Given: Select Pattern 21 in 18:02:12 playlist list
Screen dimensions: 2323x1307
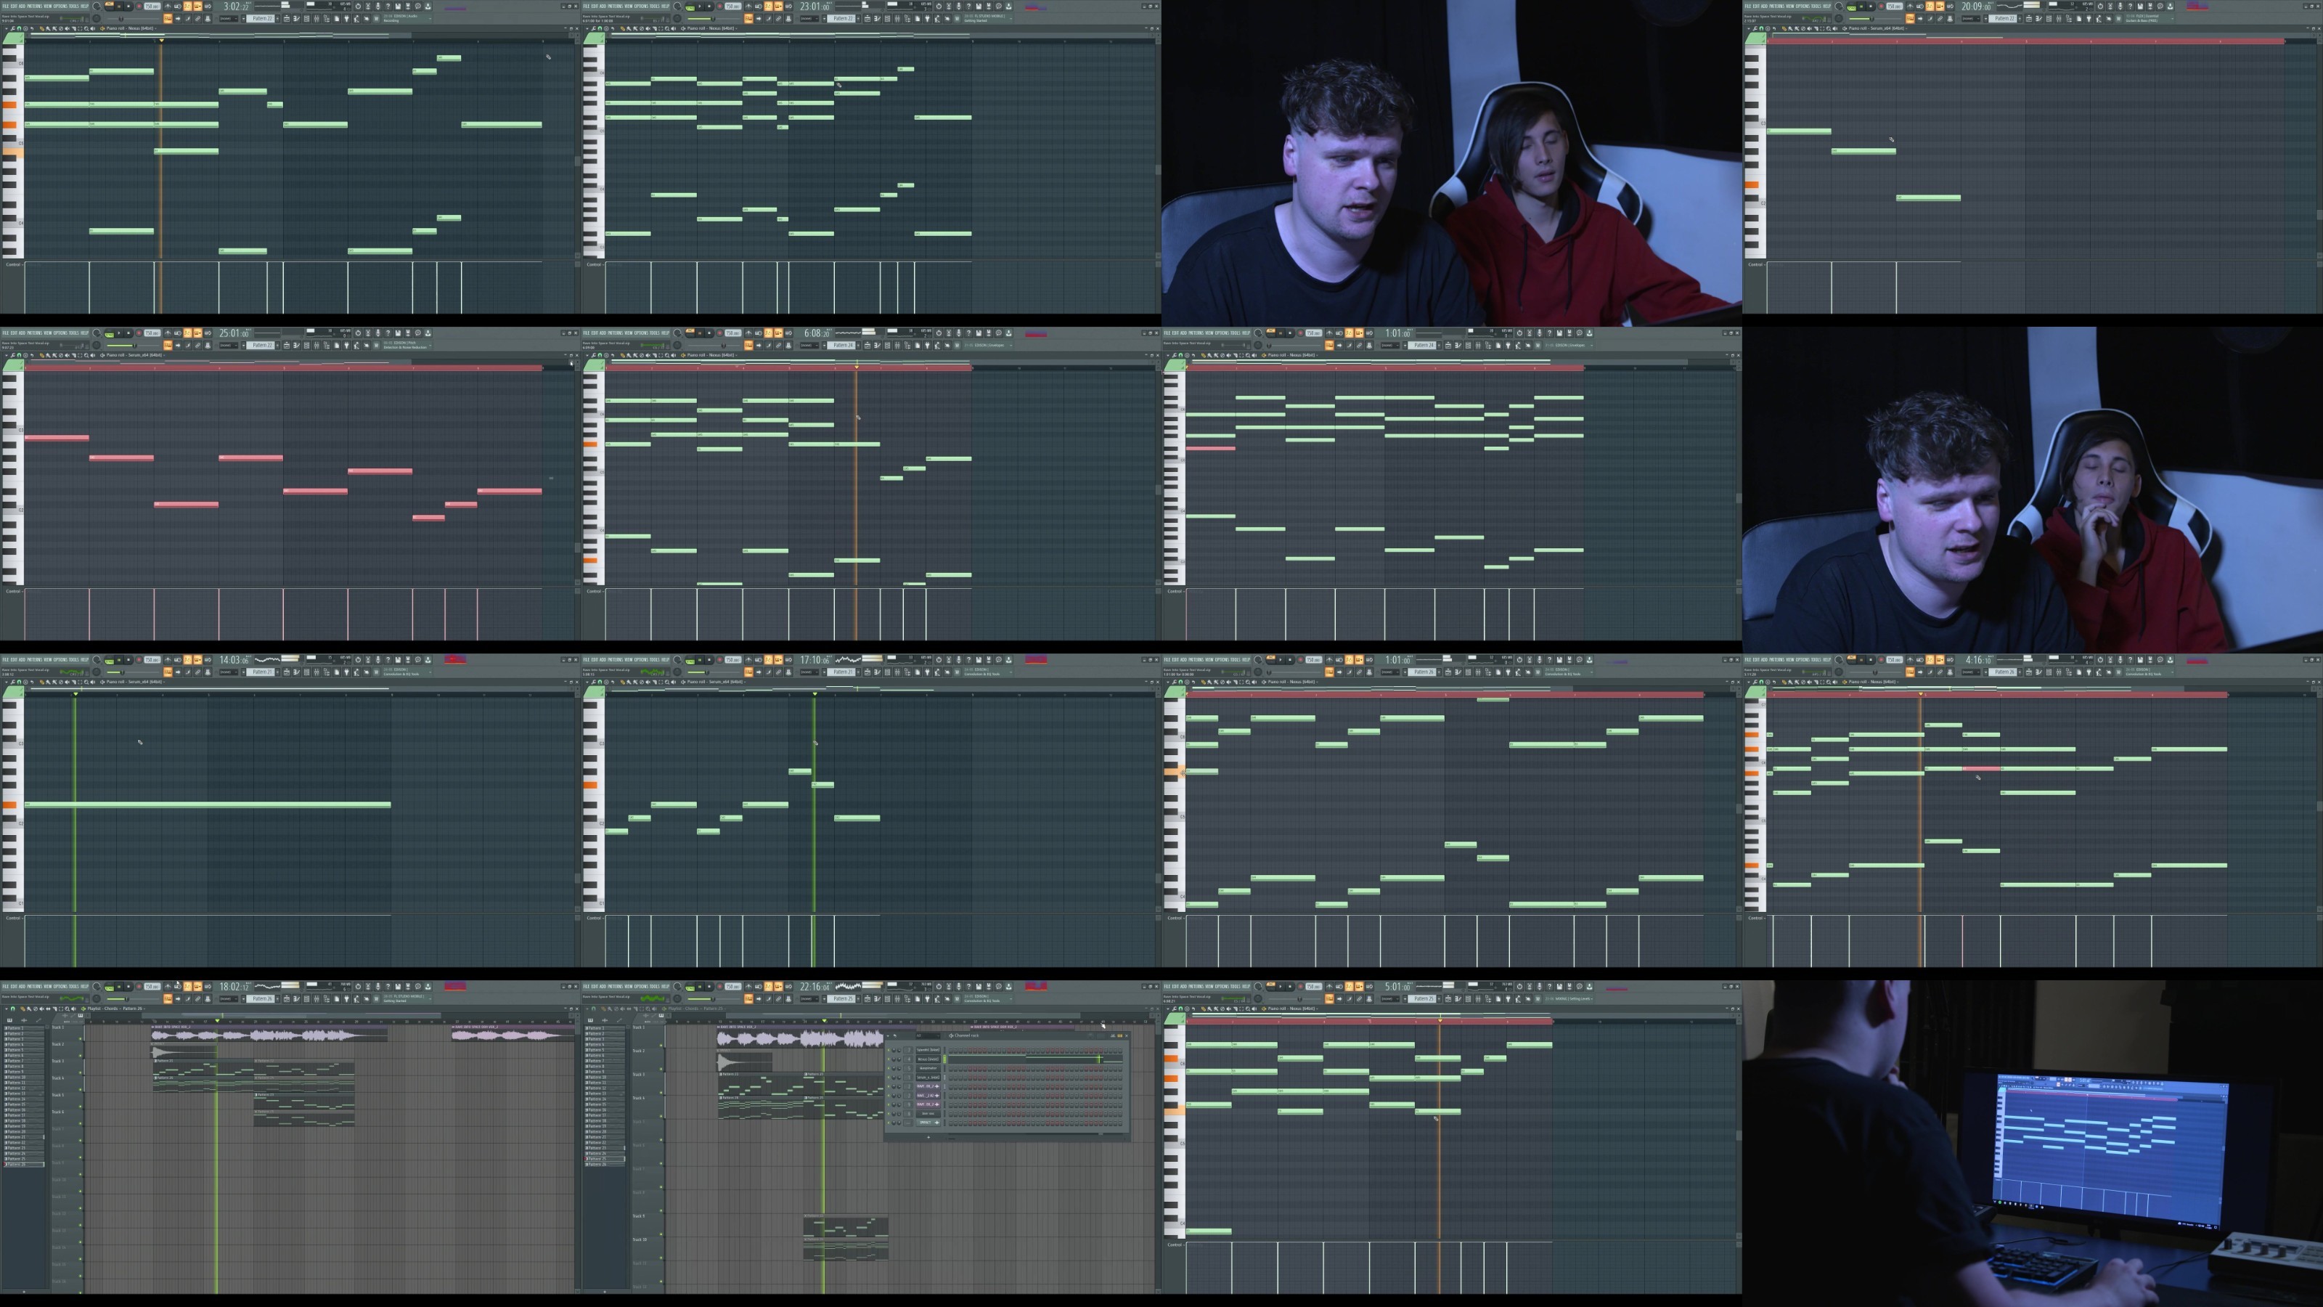Looking at the screenshot, I should point(25,1137).
